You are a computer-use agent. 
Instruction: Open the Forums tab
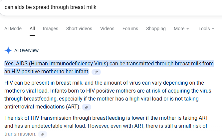(130, 29)
